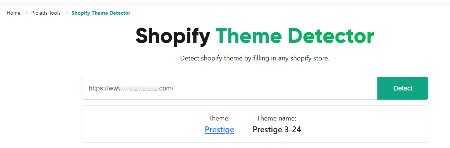
Task: Click the chevron after Home breadcrumb
Action: (x=26, y=13)
